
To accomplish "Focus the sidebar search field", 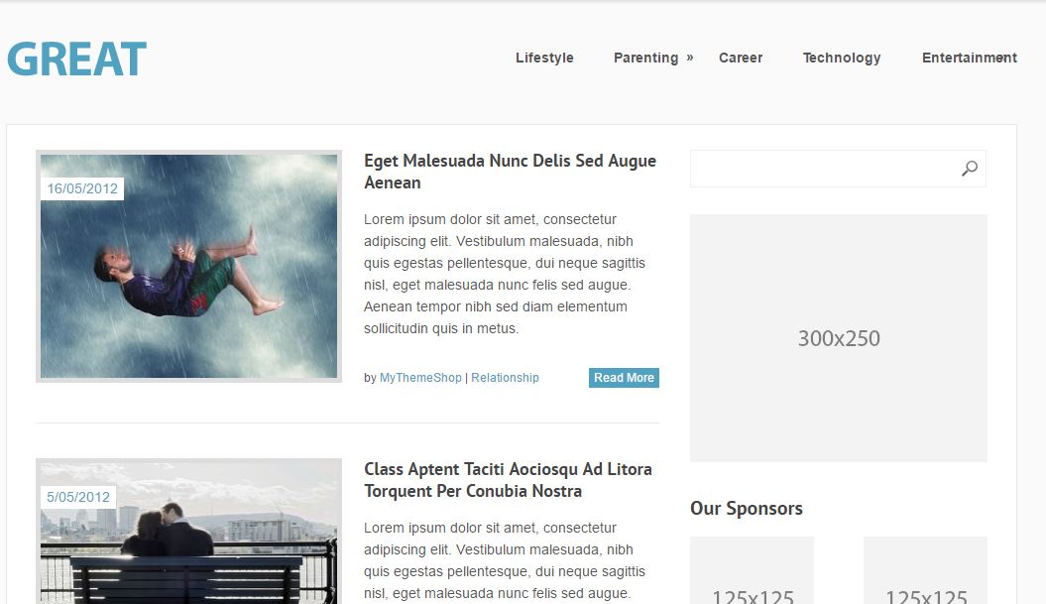I will [x=838, y=169].
